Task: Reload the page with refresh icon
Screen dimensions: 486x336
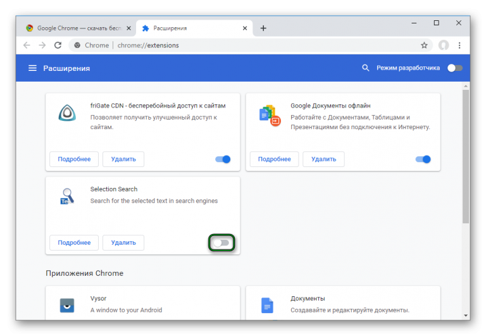Action: point(58,46)
